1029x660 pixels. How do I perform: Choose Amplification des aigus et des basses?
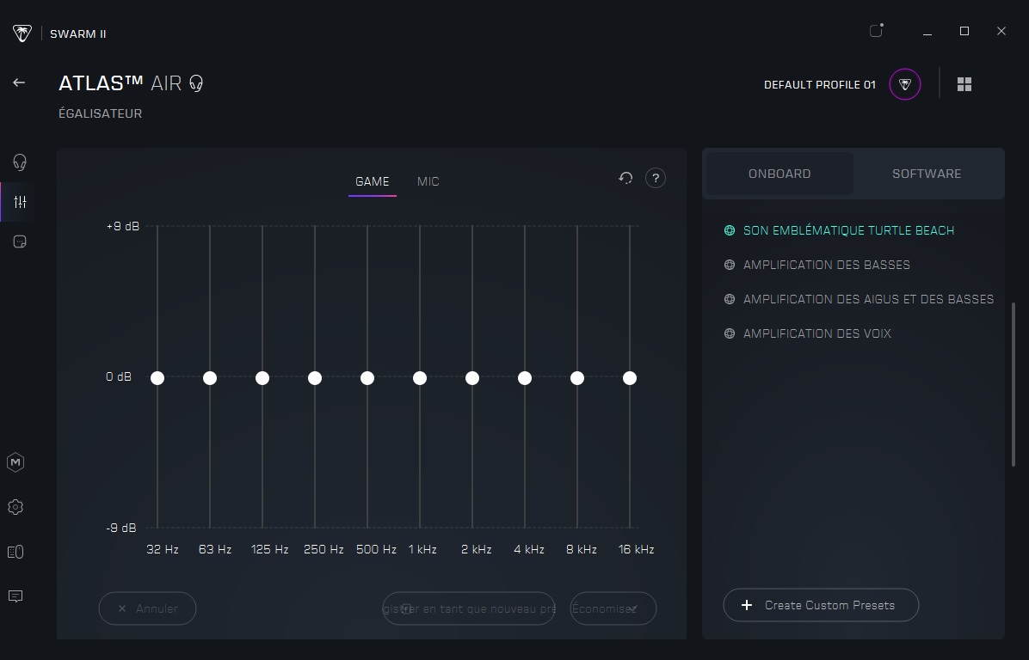coord(868,299)
